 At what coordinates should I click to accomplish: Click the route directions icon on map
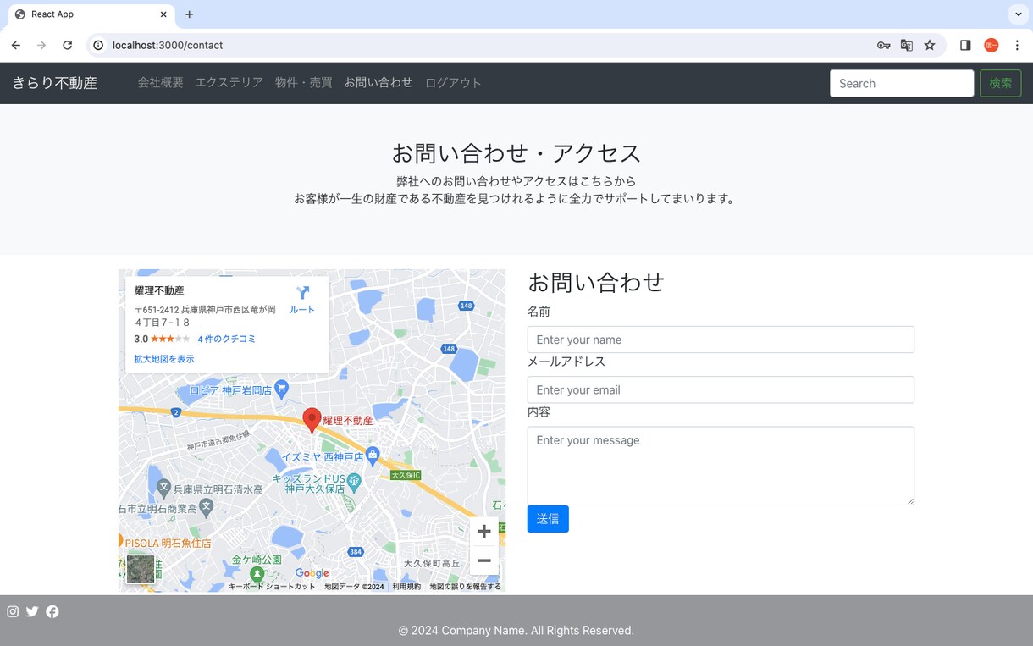coord(302,293)
